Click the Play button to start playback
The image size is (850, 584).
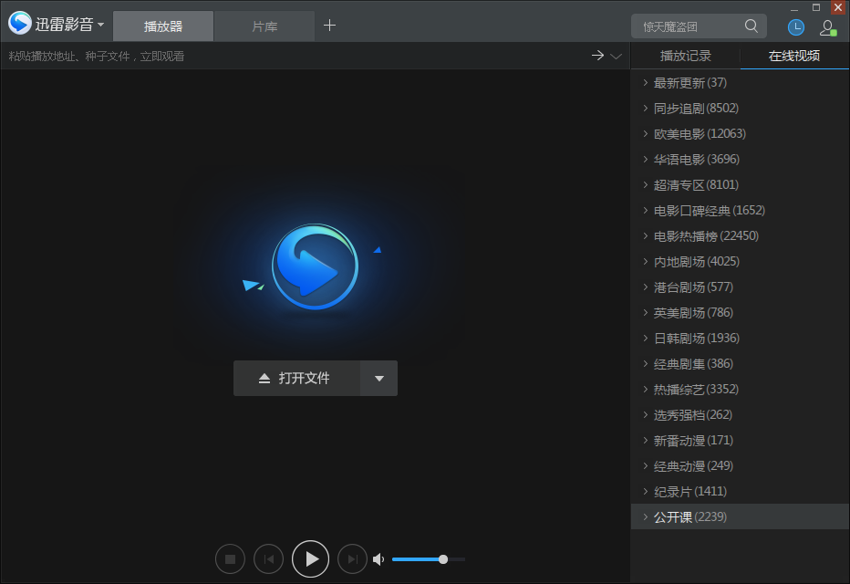[310, 558]
